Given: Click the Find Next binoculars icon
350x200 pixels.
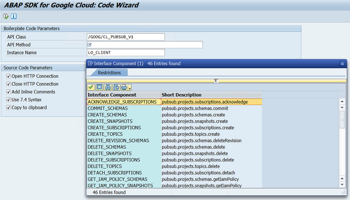Looking at the screenshot, I should pyautogui.click(x=116, y=87).
